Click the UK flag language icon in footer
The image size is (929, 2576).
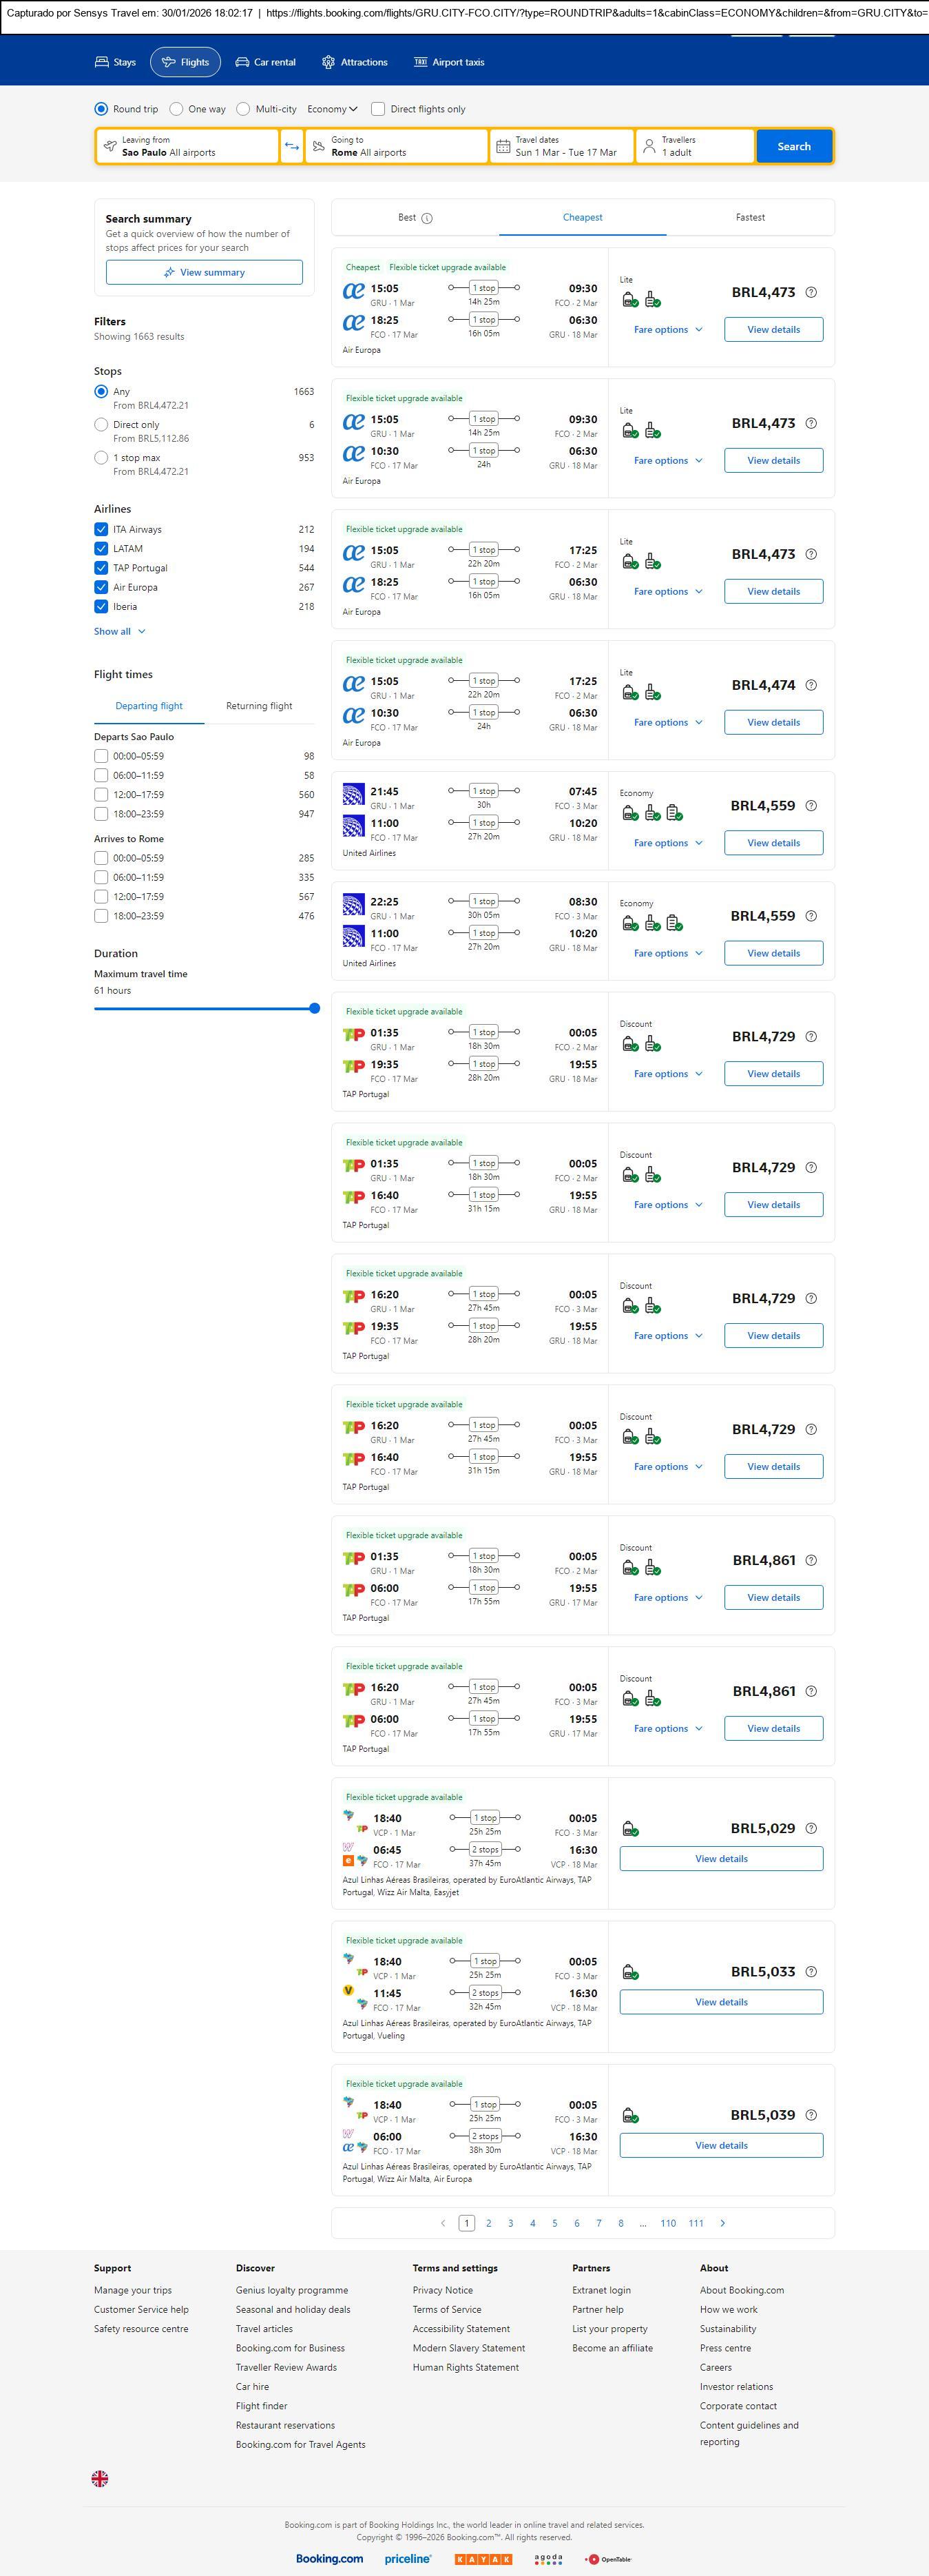coord(100,2478)
